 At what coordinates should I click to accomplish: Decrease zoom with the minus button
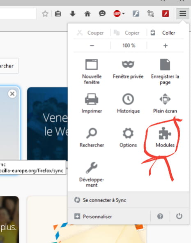point(92,46)
